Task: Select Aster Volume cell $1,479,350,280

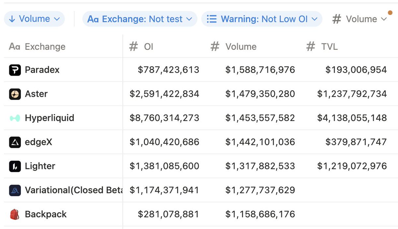Action: pos(260,94)
